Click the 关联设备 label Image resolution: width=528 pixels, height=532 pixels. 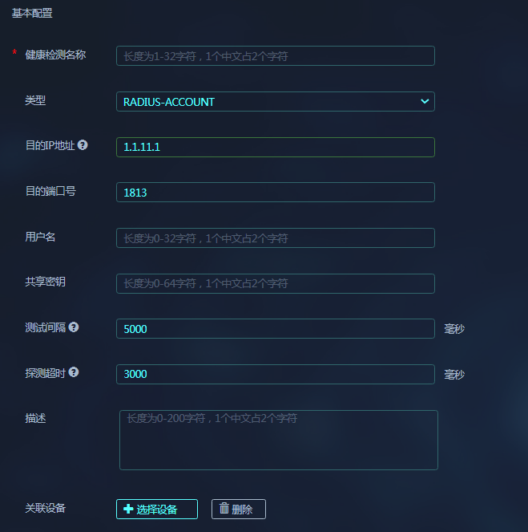pyautogui.click(x=46, y=508)
